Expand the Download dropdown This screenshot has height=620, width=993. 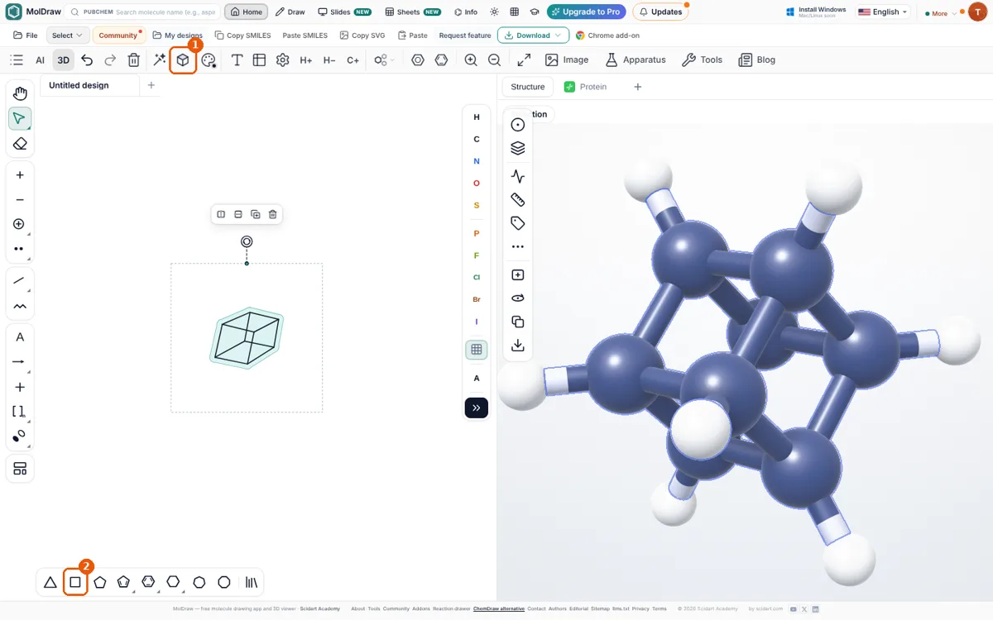click(533, 36)
